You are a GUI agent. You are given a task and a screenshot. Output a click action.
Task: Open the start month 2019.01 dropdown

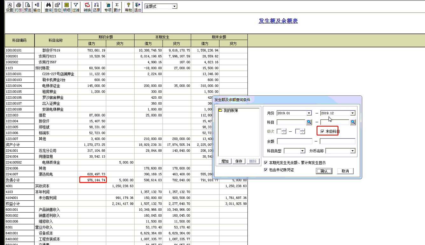309,113
